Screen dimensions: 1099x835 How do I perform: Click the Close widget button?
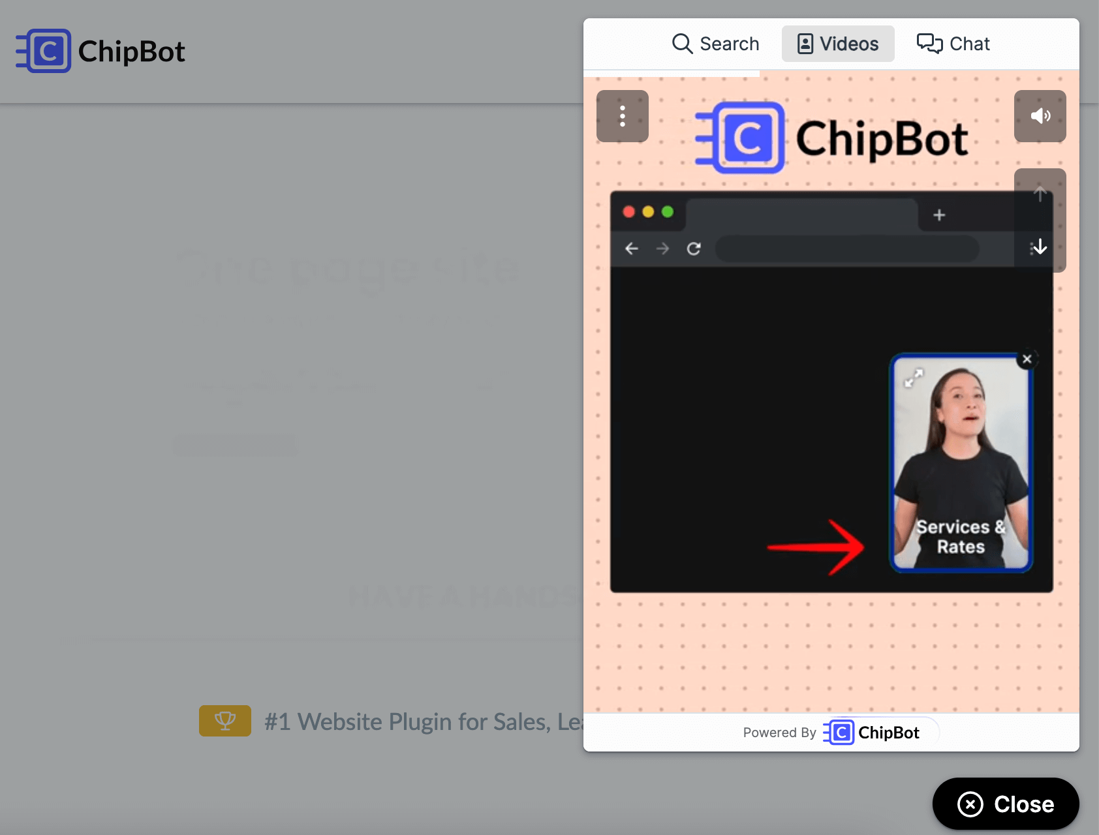coord(1006,804)
